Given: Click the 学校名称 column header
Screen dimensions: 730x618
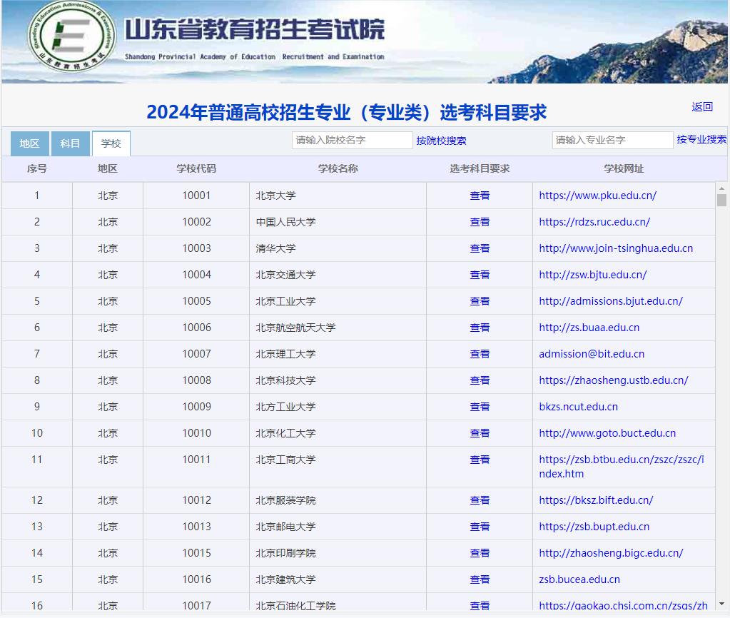Looking at the screenshot, I should pos(338,168).
